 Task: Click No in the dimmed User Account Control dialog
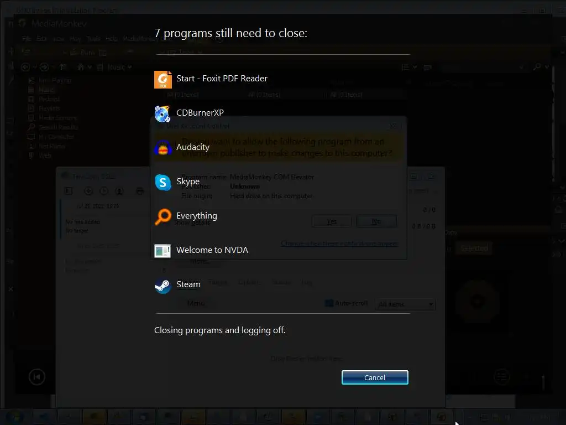click(x=376, y=221)
